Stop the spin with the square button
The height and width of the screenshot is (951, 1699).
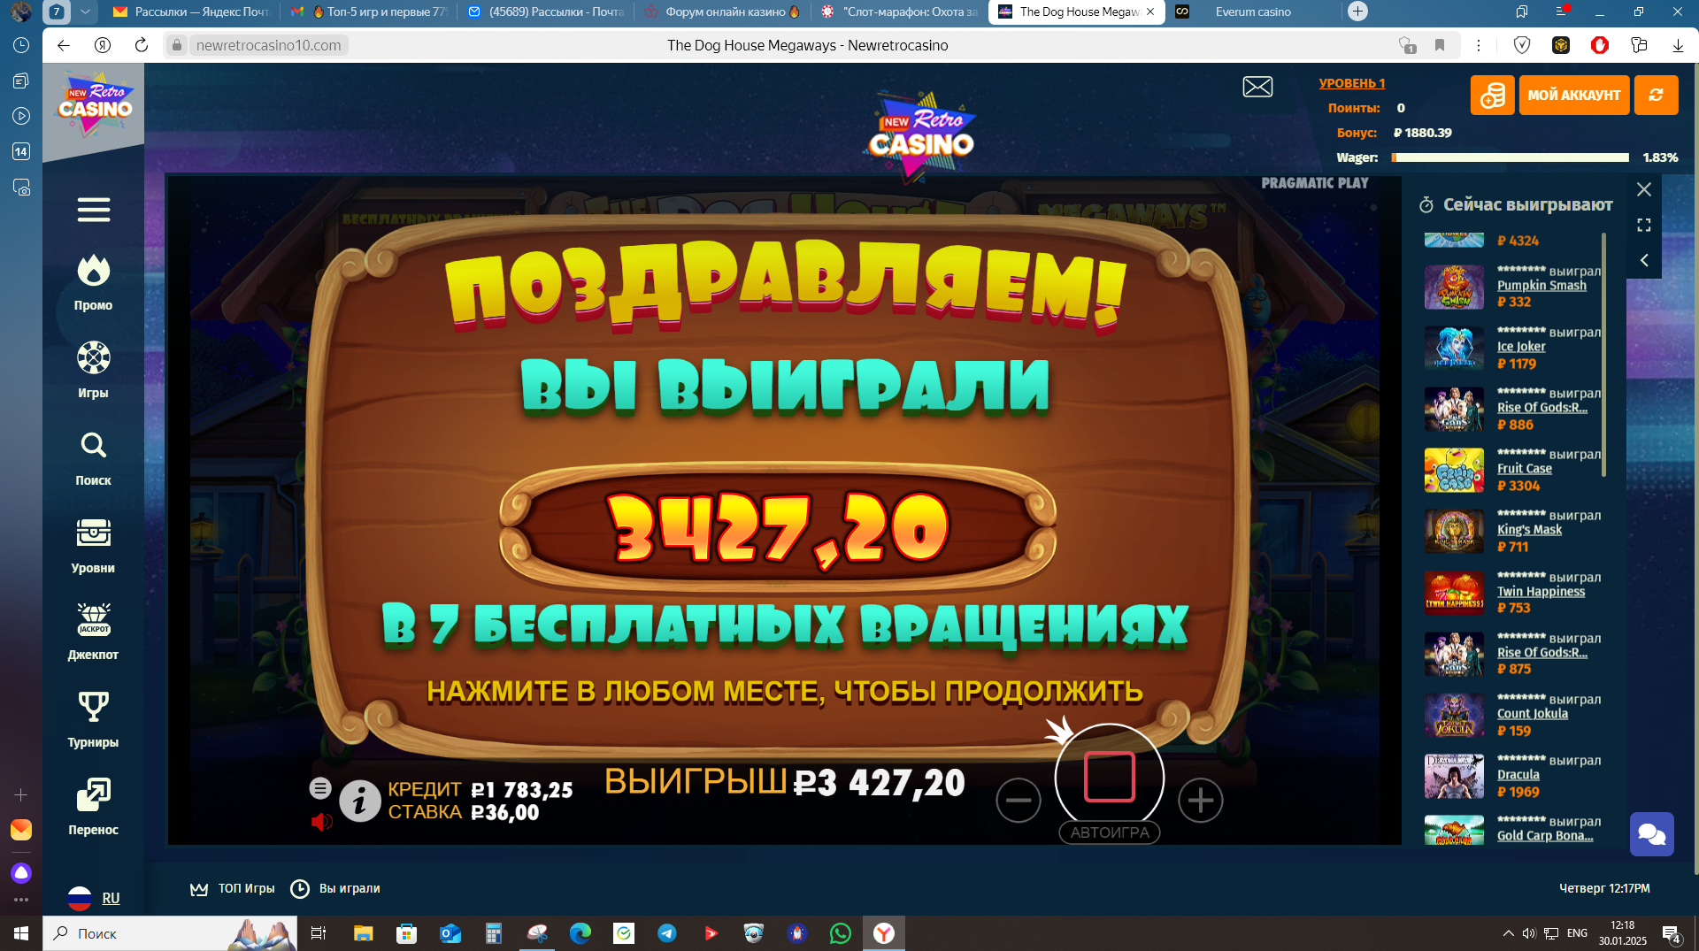1110,777
